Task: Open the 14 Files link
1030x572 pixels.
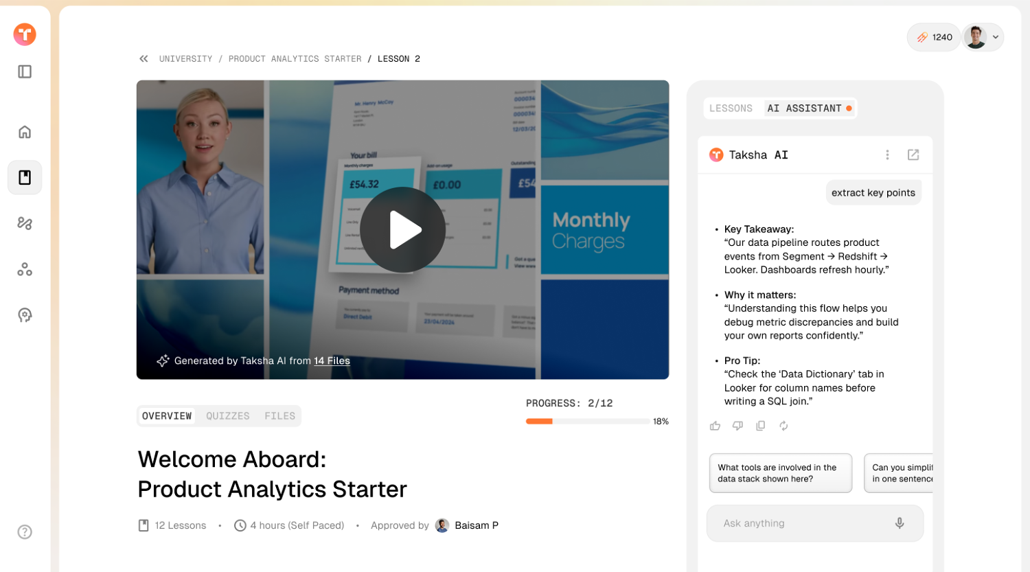Action: 332,361
